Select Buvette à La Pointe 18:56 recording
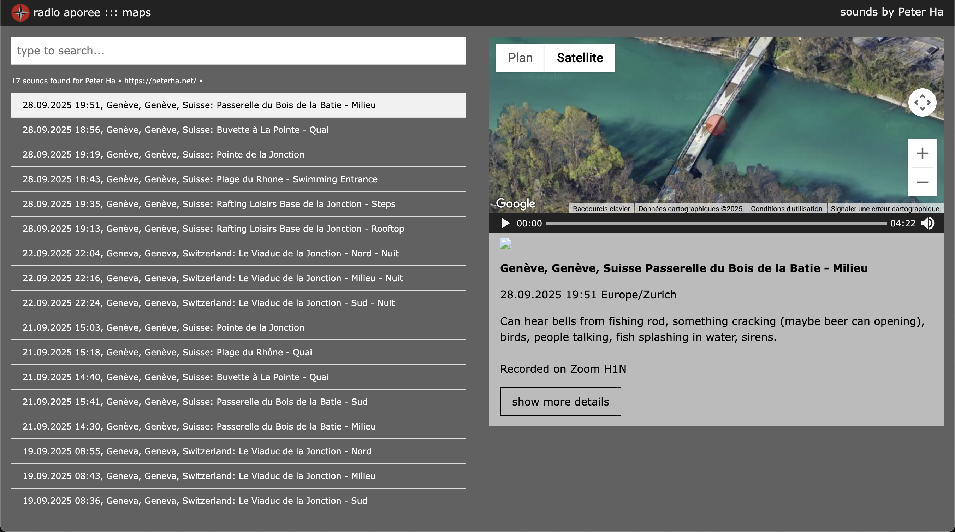 [x=176, y=130]
